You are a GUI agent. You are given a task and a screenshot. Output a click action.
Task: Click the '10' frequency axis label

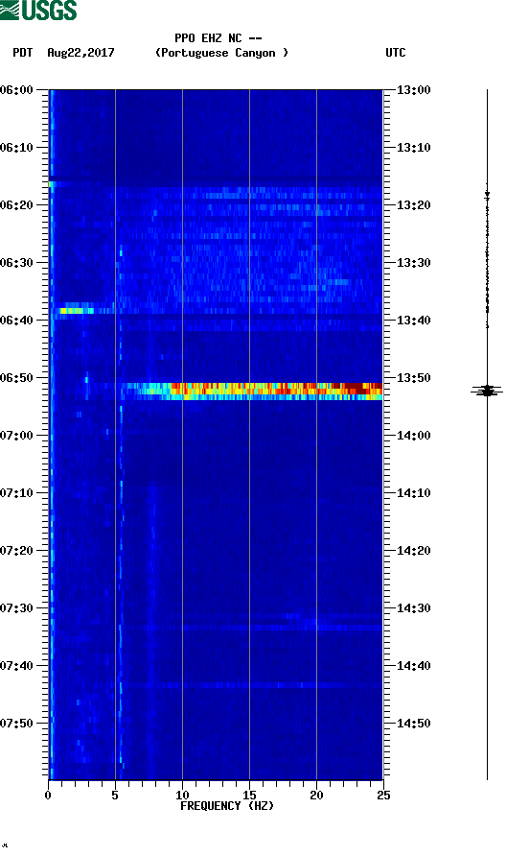[x=182, y=796]
